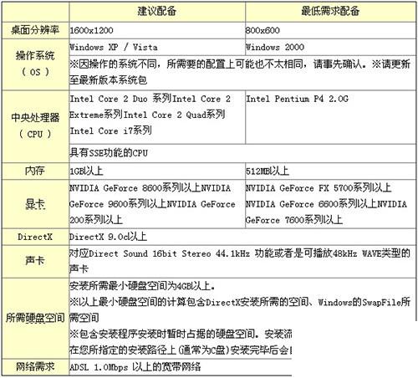Click the 安装所需最小硬盘空间为4GB以上 line
This screenshot has width=418, height=378.
point(142,286)
